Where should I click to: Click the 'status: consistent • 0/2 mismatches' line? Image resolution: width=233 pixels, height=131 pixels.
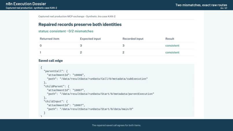click(x=66, y=31)
